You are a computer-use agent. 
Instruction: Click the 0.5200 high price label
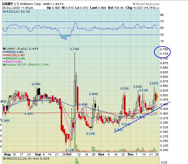[x=124, y=89]
